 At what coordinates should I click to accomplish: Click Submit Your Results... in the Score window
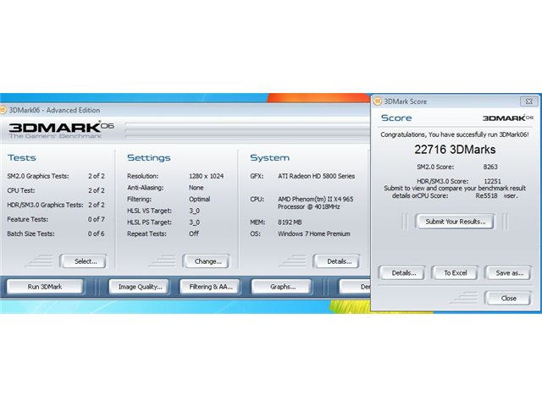click(x=455, y=222)
